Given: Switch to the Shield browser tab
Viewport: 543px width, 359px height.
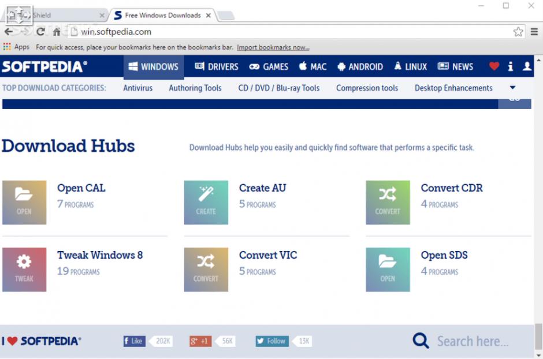Looking at the screenshot, I should click(x=55, y=16).
